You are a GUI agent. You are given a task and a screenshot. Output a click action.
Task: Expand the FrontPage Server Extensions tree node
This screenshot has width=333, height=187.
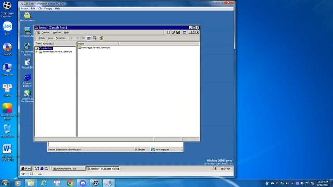36,52
